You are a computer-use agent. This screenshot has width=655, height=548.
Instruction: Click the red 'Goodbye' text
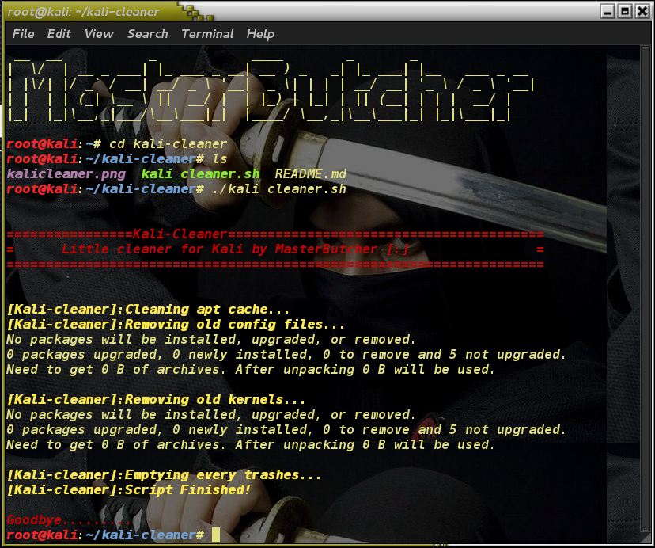34,520
